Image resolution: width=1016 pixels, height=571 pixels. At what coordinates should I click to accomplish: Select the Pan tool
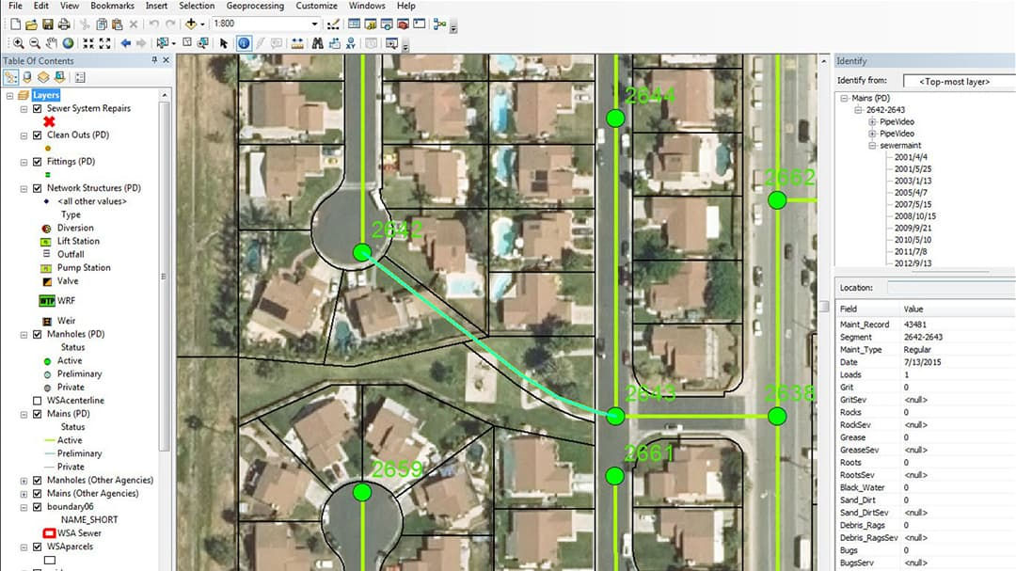[x=52, y=42]
